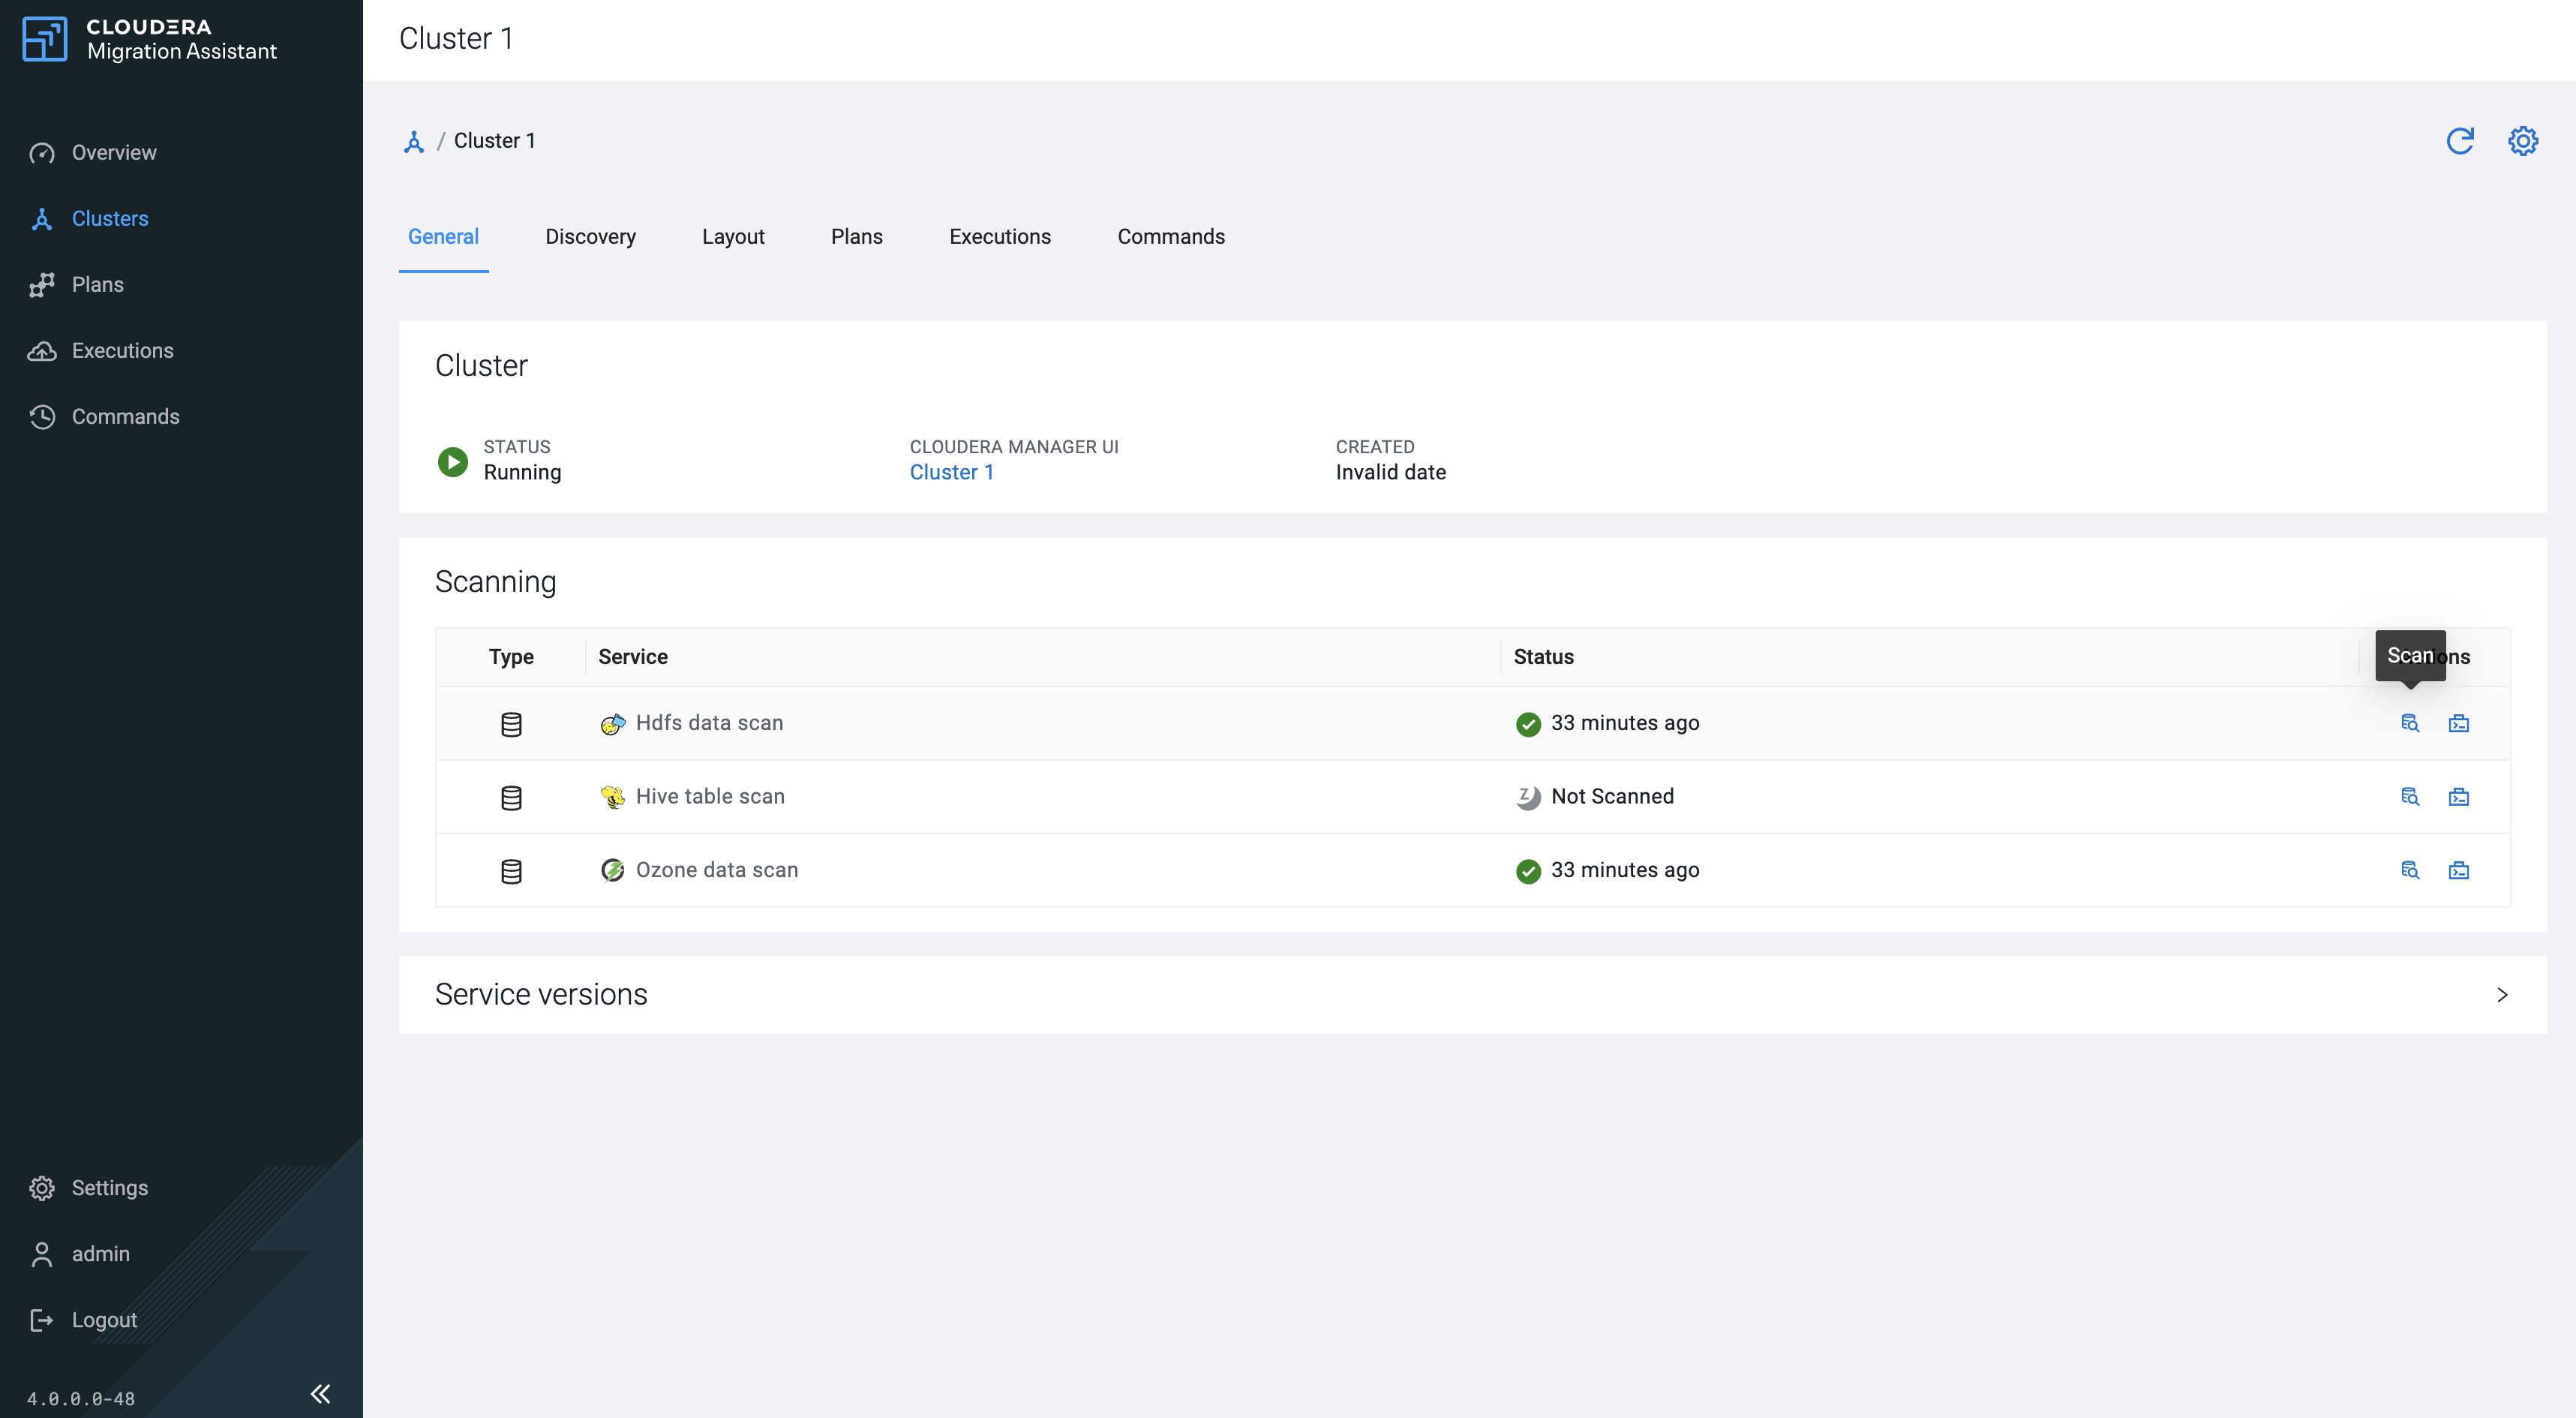Click the Ozone service icon
The image size is (2576, 1418).
click(613, 871)
